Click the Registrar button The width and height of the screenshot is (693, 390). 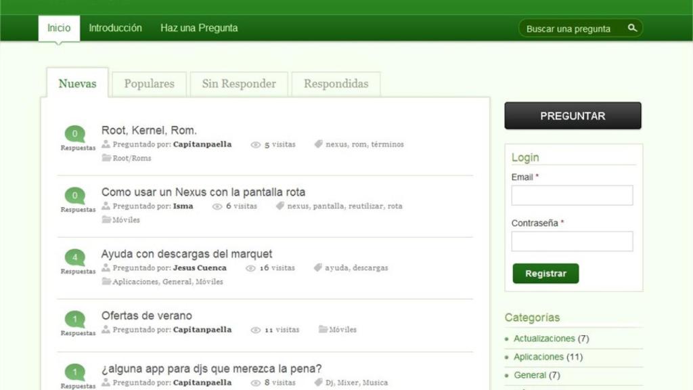(545, 274)
